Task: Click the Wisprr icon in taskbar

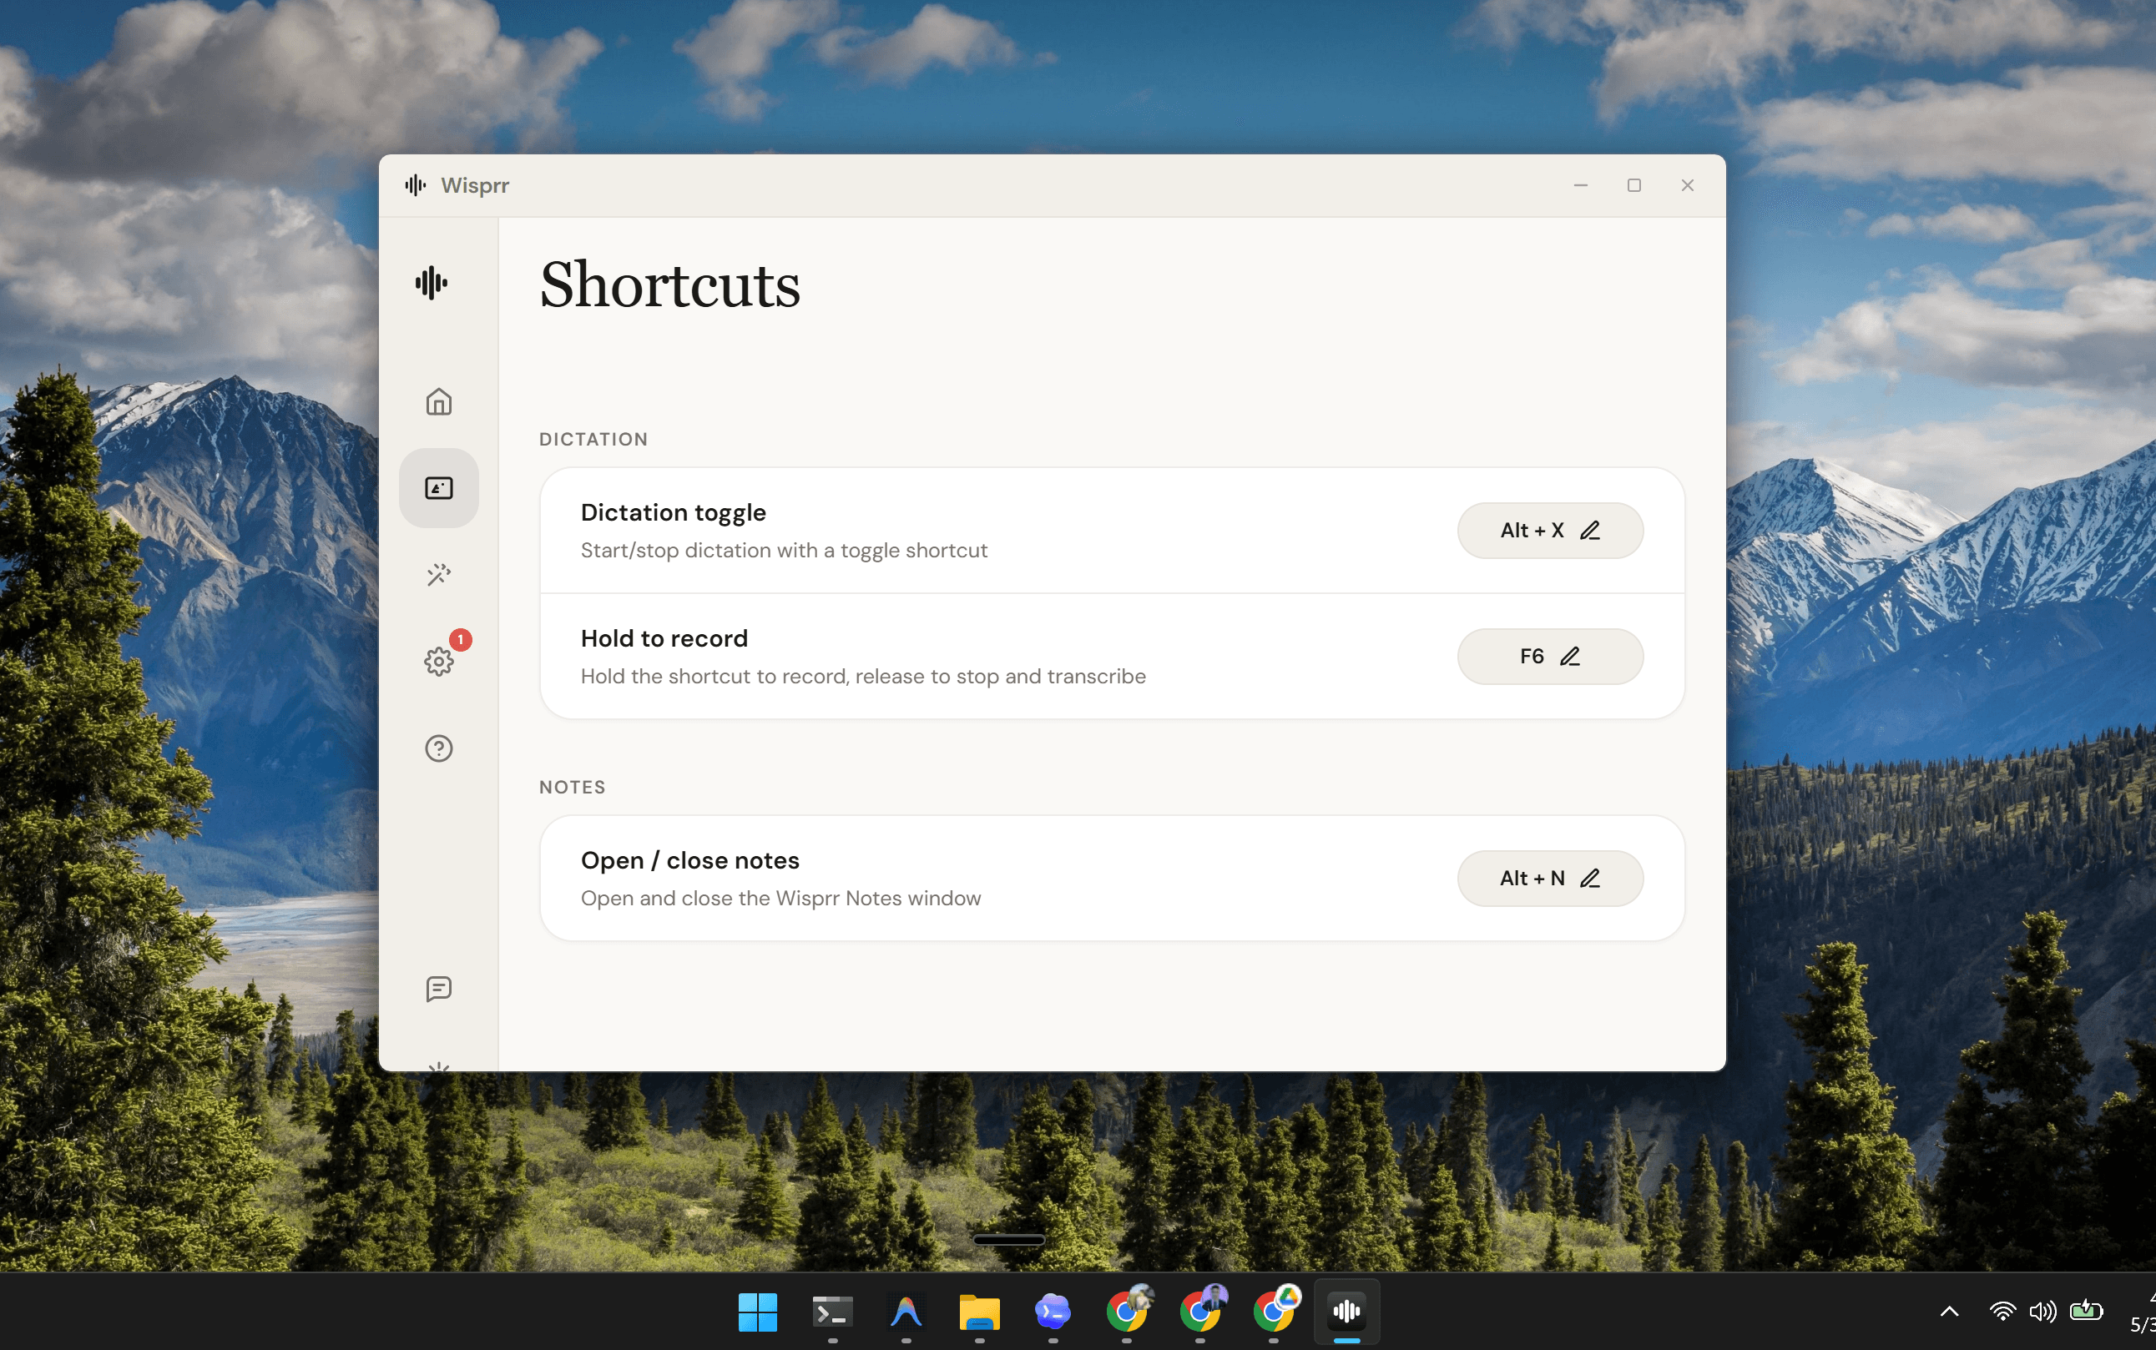Action: point(1347,1312)
